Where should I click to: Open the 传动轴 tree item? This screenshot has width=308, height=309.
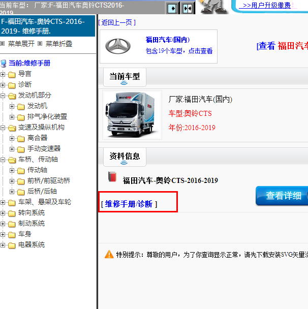click(37, 170)
